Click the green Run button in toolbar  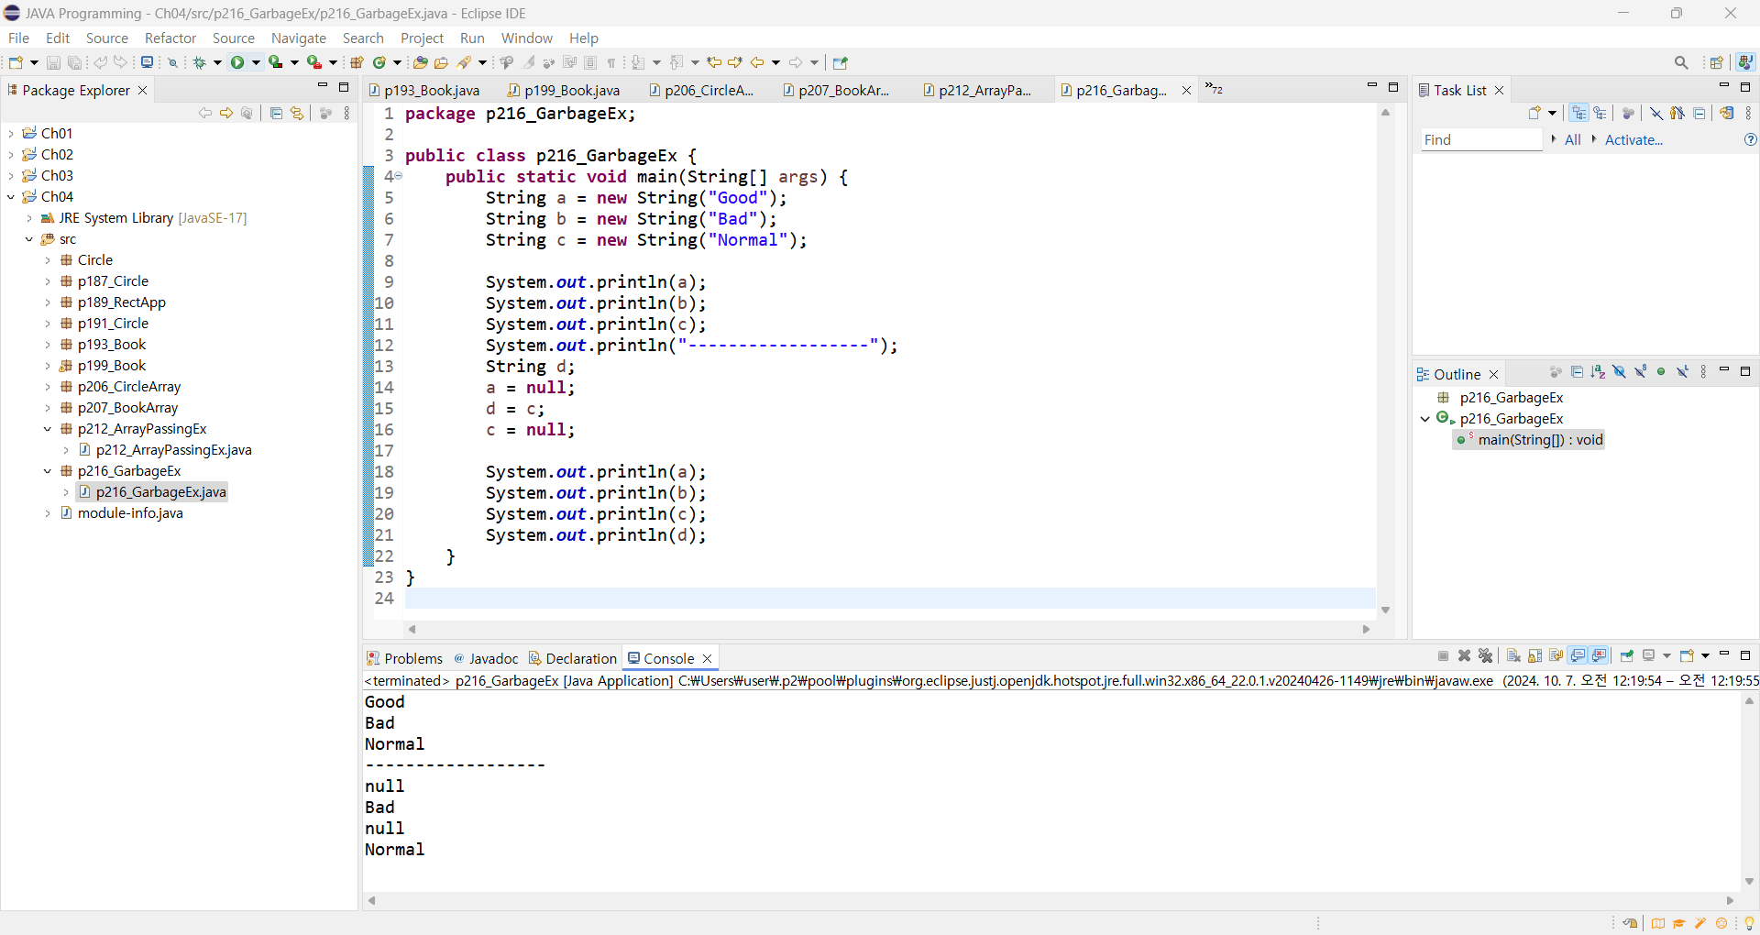237,62
